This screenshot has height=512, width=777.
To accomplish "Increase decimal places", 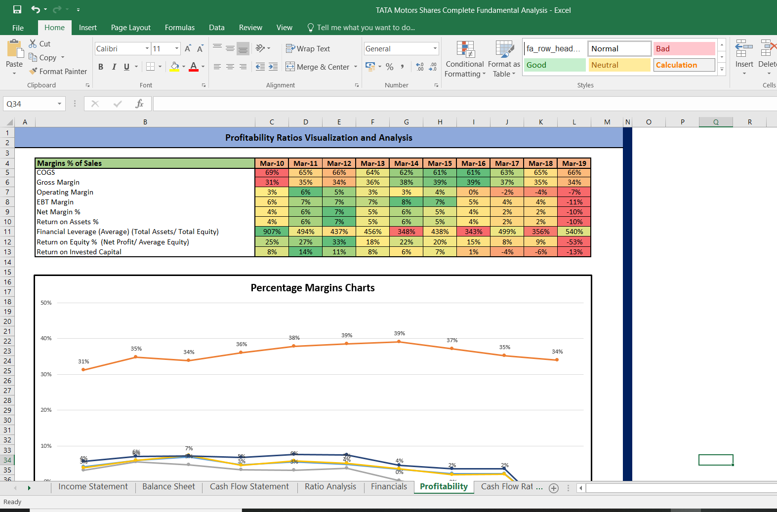I will (420, 67).
